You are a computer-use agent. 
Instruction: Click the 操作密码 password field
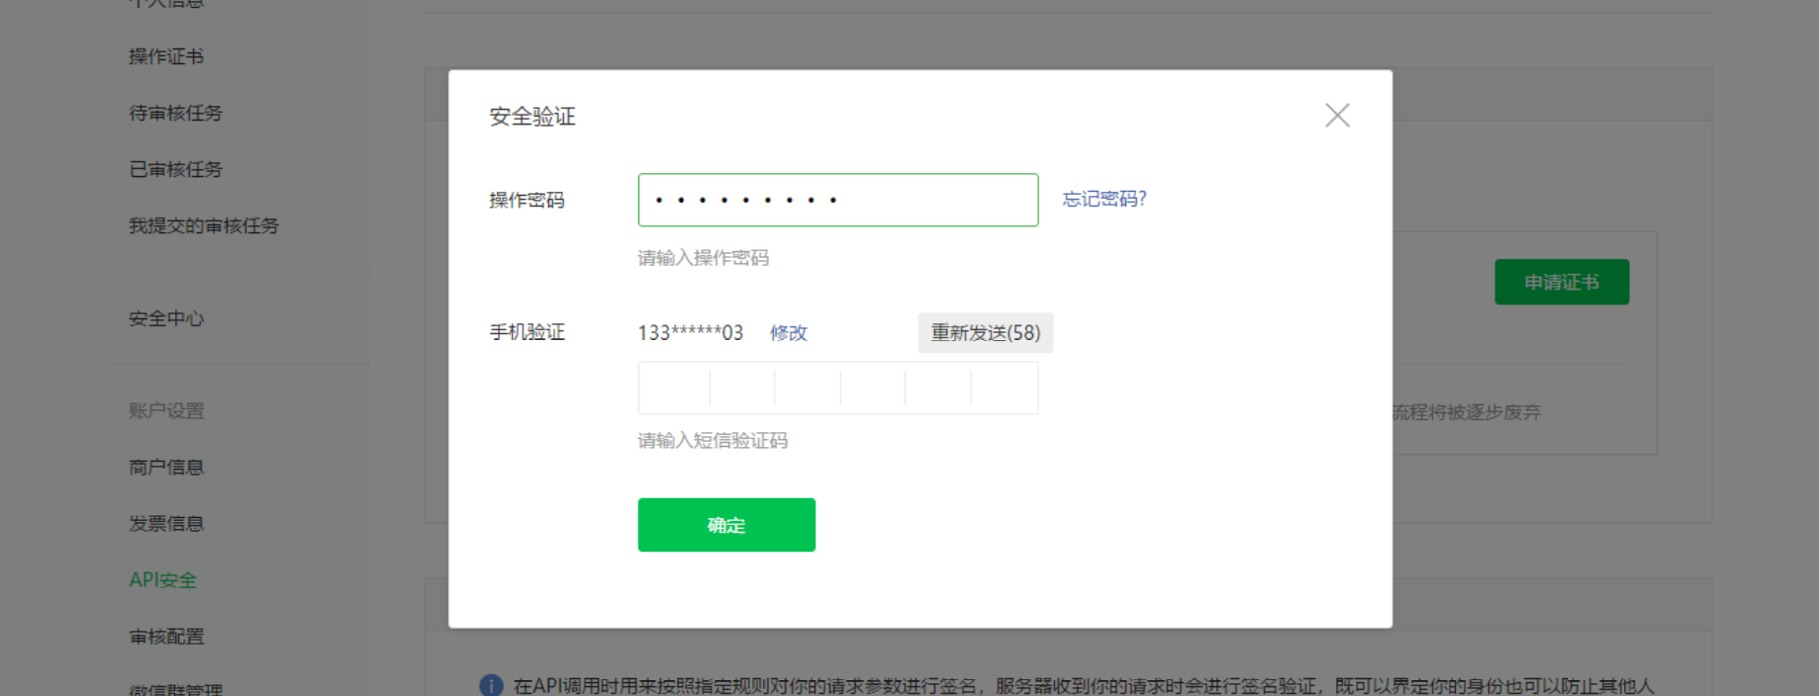[838, 200]
